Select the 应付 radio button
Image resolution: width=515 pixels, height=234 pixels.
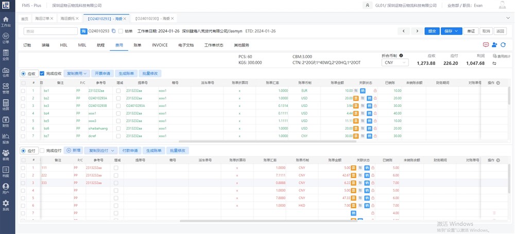[x=23, y=151]
